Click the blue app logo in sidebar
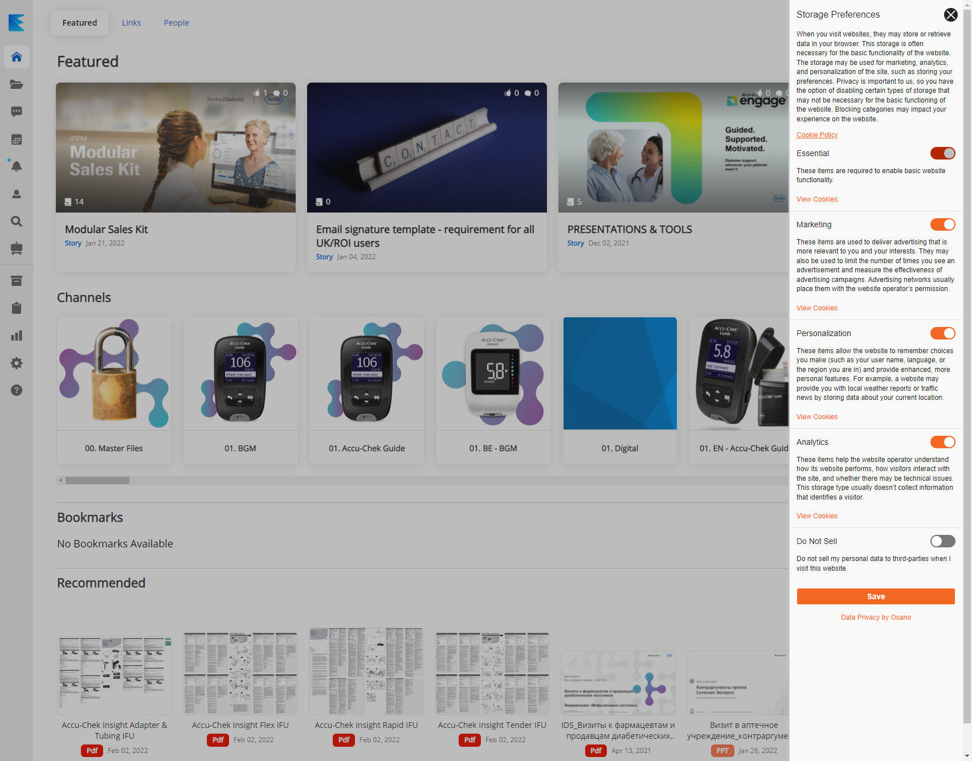The height and width of the screenshot is (761, 972). point(17,23)
